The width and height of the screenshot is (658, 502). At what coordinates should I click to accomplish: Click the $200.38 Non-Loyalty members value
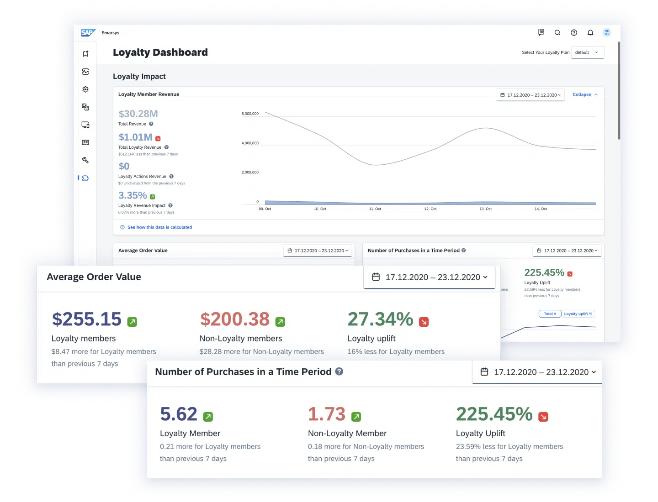point(235,319)
